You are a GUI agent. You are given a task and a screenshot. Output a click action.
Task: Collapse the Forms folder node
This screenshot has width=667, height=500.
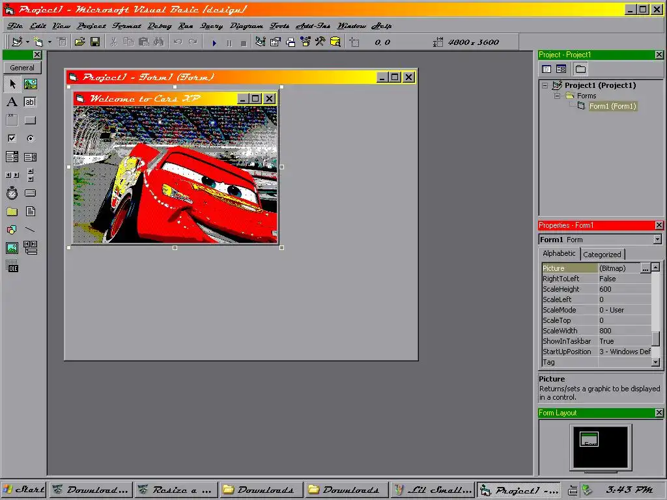[557, 96]
